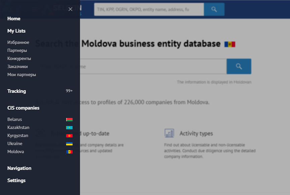Click the Kyrgyzstan flag icon
Viewport: 290px width, 195px height.
(x=69, y=136)
